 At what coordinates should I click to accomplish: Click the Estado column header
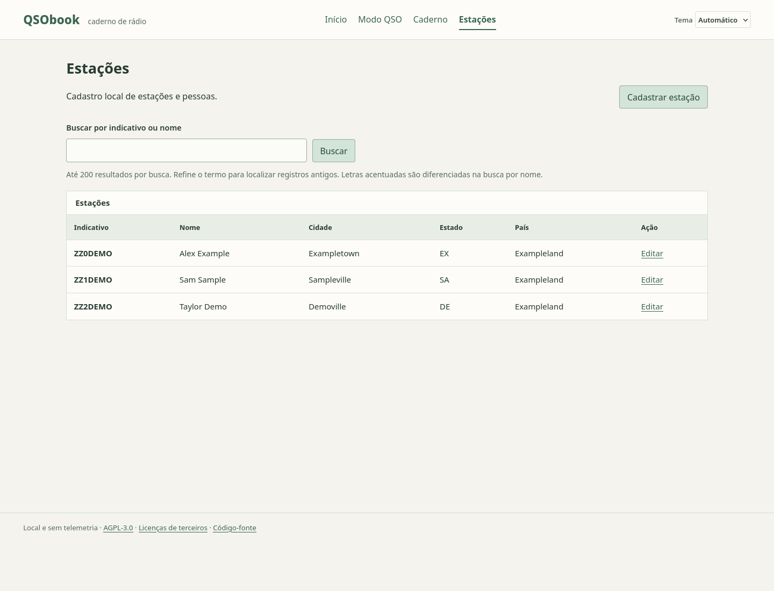pos(451,227)
